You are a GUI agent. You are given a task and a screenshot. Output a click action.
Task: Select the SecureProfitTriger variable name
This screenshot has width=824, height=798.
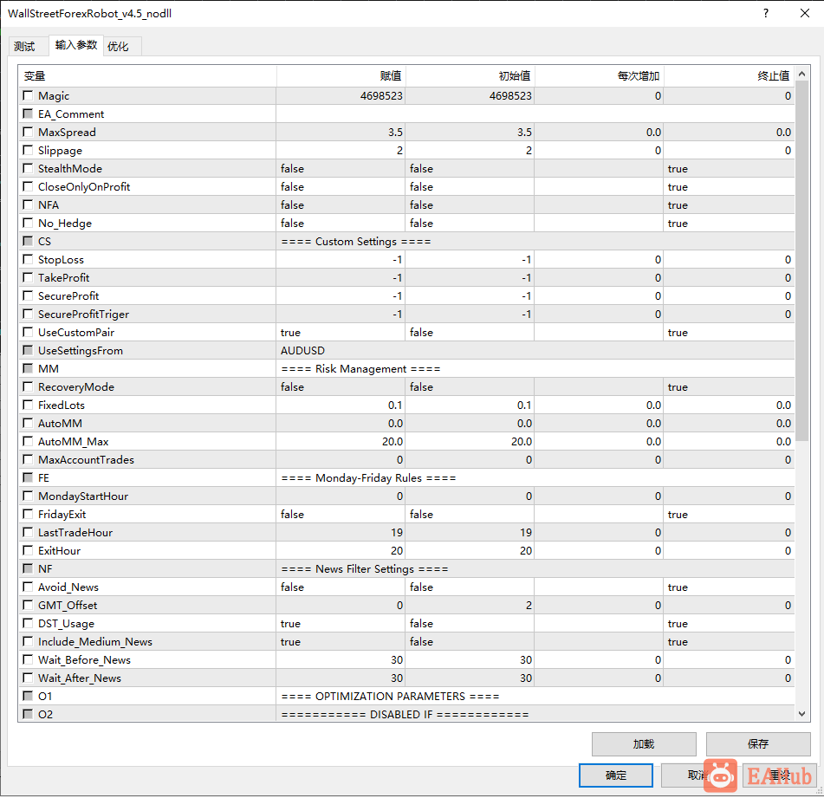83,315
